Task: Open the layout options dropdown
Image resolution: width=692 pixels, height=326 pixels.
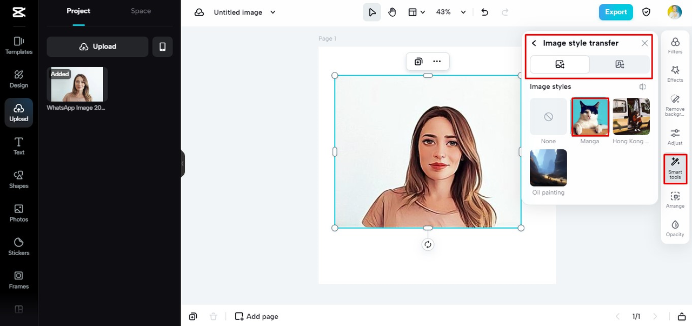Action: [416, 12]
